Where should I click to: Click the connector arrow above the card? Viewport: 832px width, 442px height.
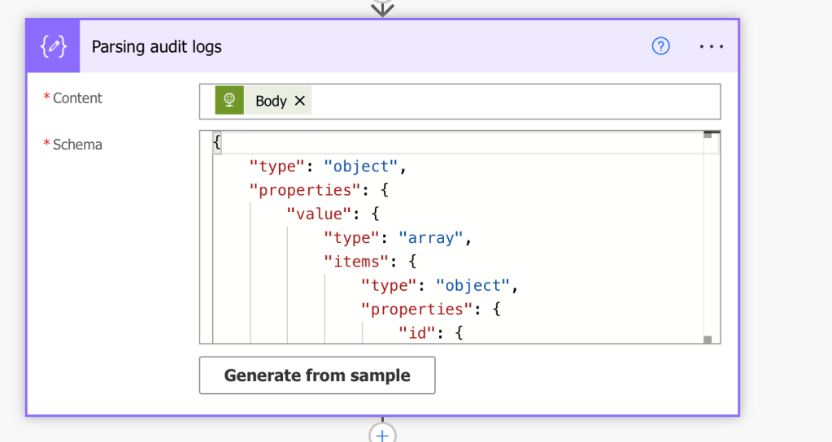coord(382,9)
